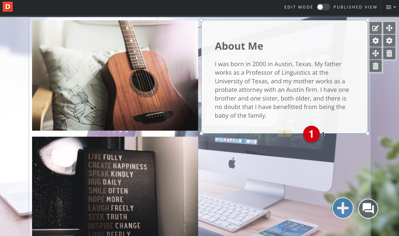Click the yellow height handle under About Me box

click(x=284, y=133)
